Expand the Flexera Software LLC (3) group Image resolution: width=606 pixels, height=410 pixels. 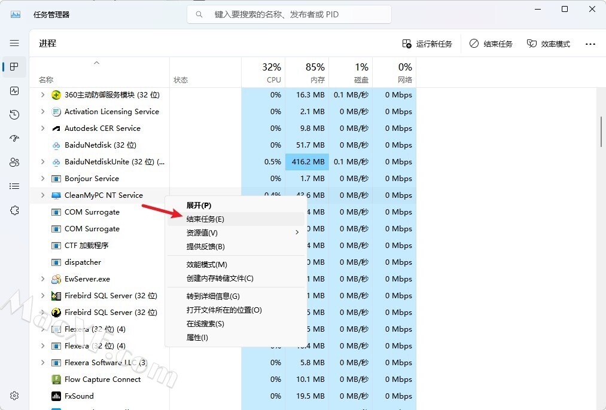pos(42,363)
